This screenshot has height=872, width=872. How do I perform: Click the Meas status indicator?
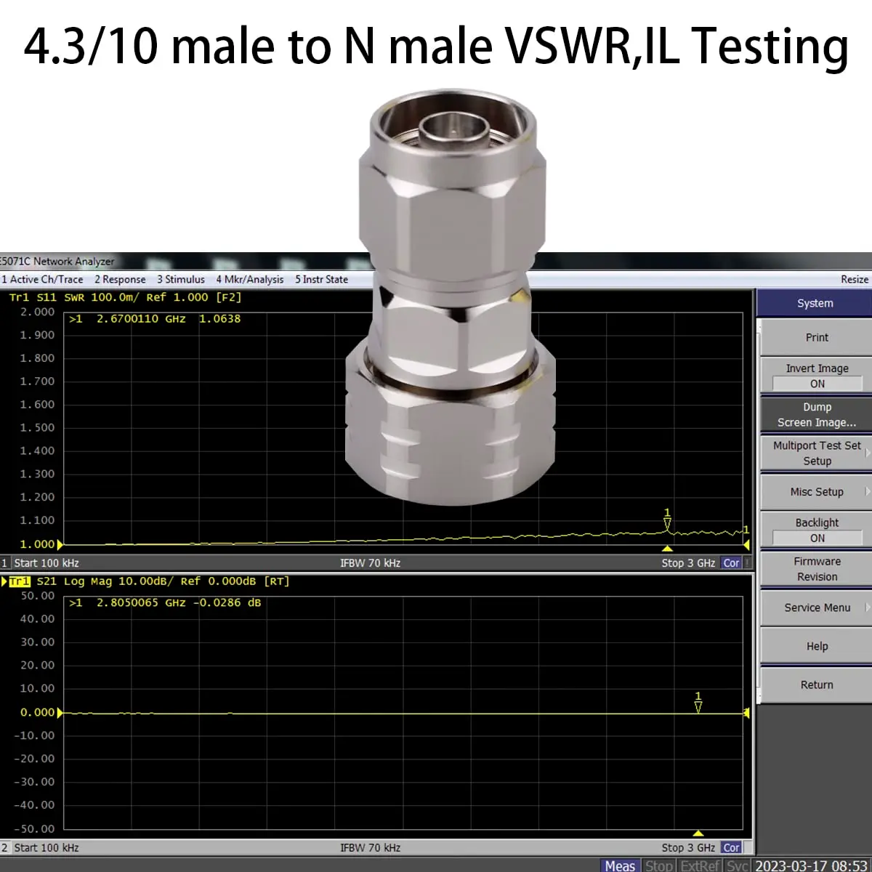pos(620,865)
